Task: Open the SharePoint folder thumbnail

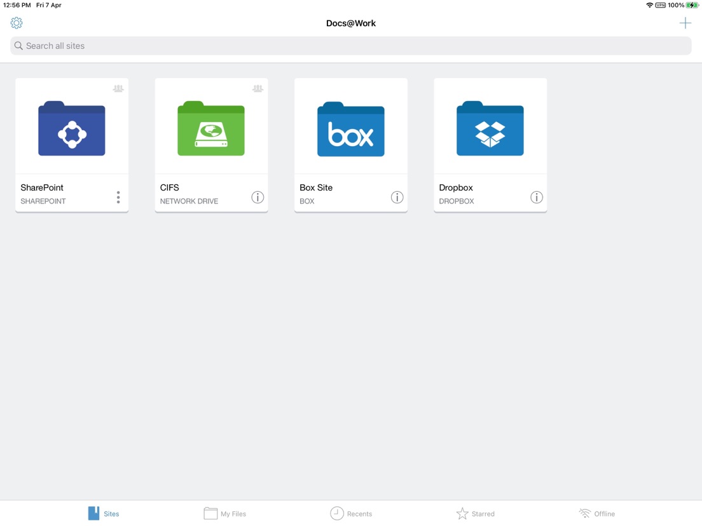Action: pos(72,128)
